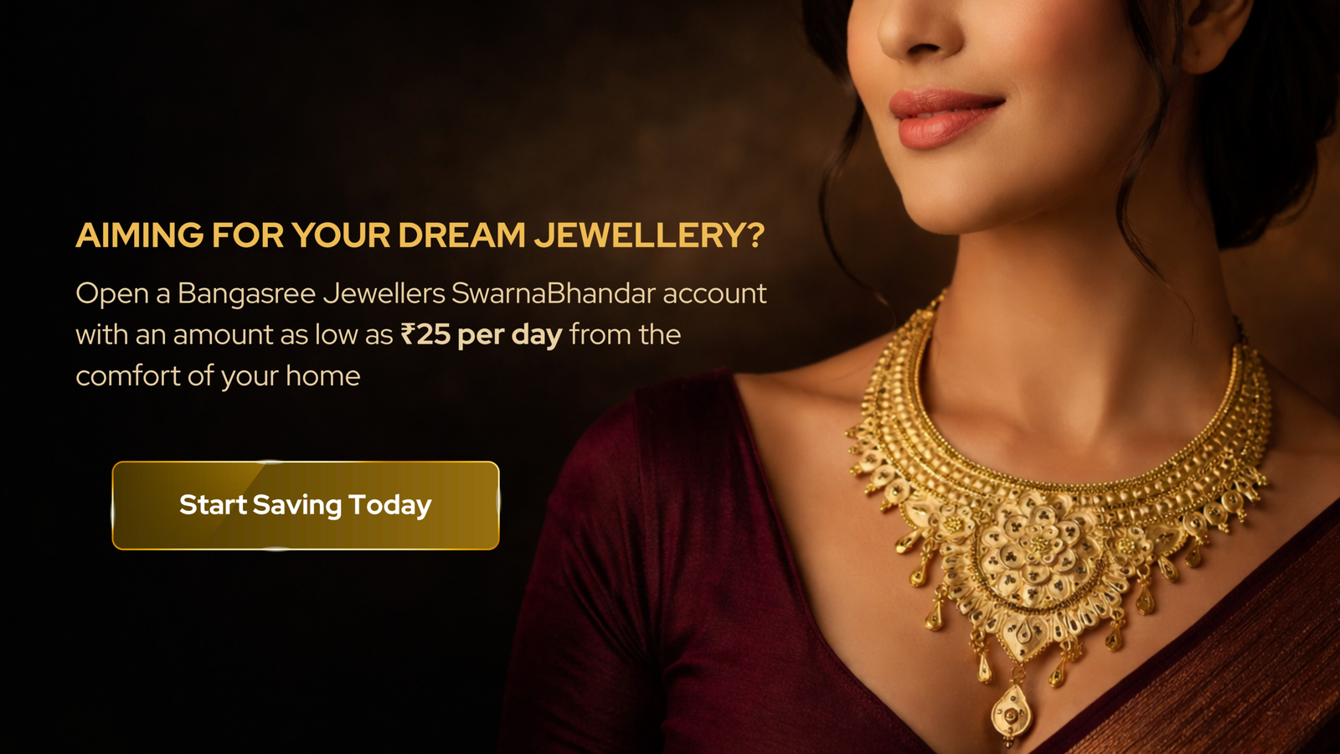Screen dimensions: 1340x754
Task: Select the bold ₹25 per day text
Action: click(x=482, y=335)
